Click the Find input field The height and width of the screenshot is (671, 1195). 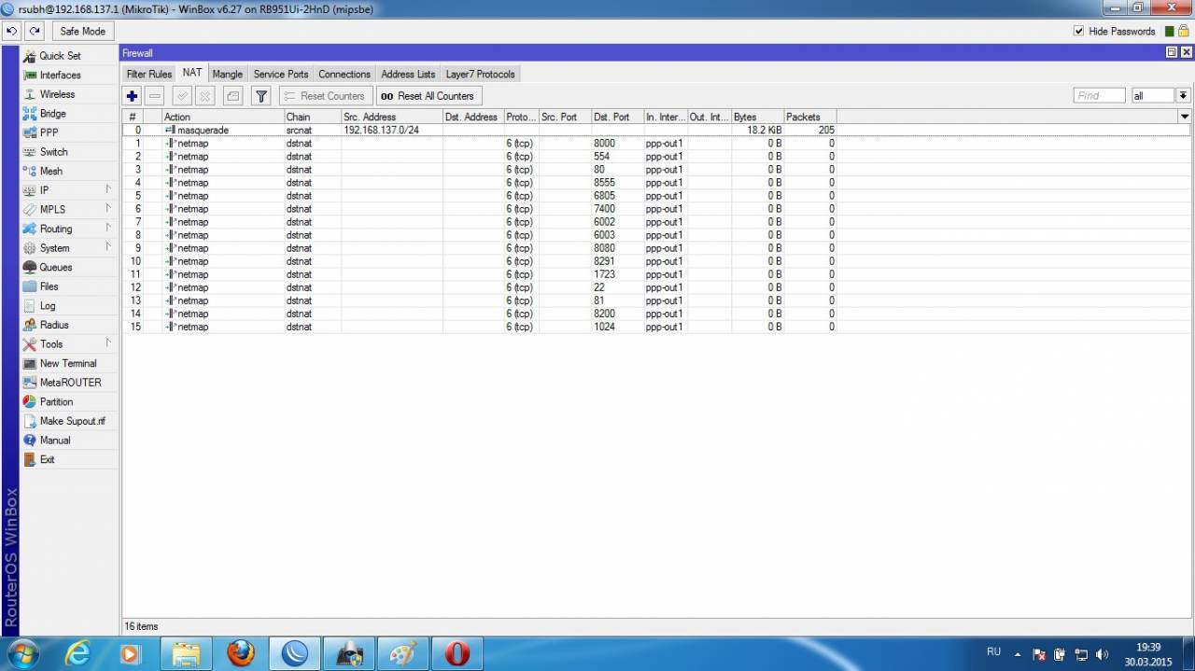pyautogui.click(x=1099, y=95)
